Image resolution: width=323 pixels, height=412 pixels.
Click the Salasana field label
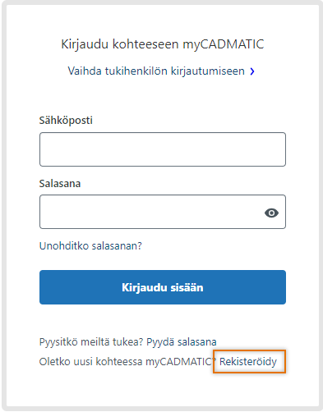click(x=60, y=184)
